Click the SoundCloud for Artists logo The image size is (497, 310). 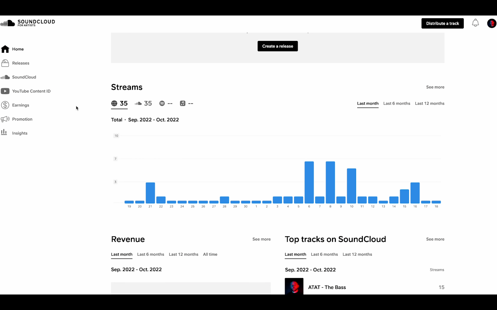28,23
